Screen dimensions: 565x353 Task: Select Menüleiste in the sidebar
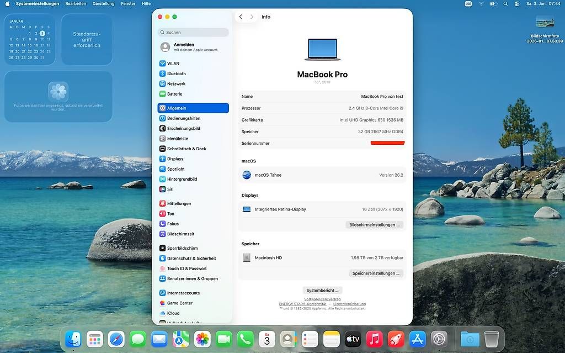click(x=193, y=139)
